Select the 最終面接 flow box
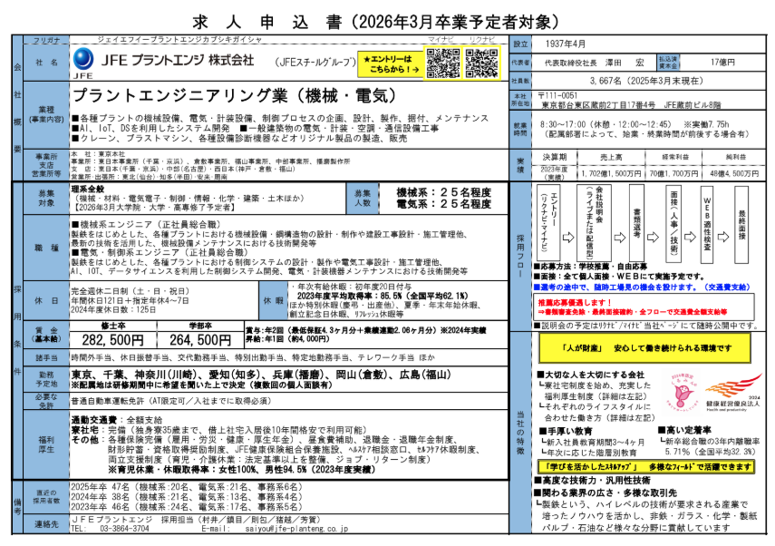This screenshot has height=546, width=775. coord(741,223)
